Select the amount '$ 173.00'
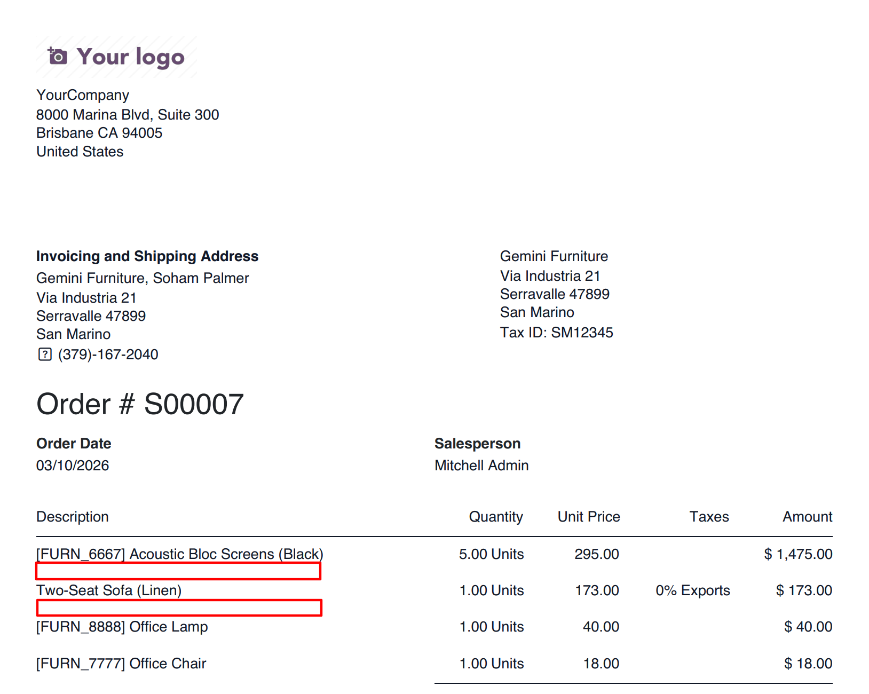The height and width of the screenshot is (694, 869). 804,590
